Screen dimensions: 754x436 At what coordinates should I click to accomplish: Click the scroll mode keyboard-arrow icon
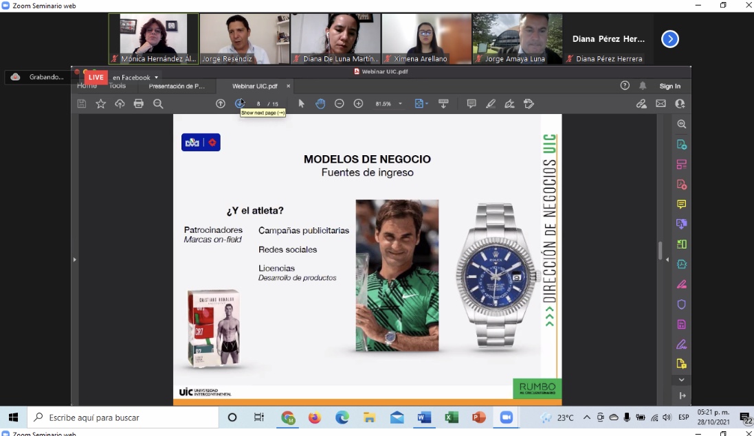443,104
